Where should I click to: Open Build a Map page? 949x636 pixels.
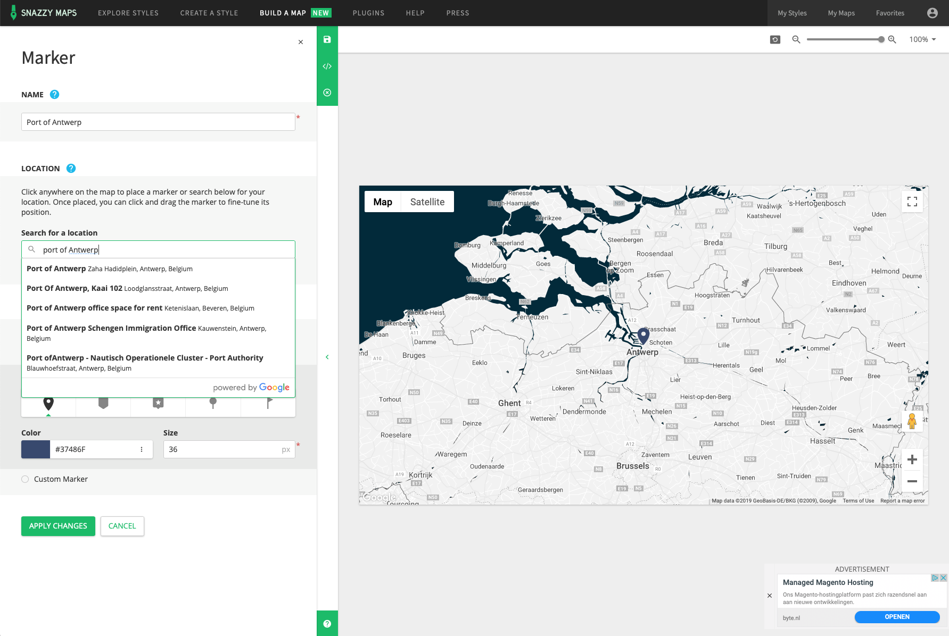click(295, 13)
